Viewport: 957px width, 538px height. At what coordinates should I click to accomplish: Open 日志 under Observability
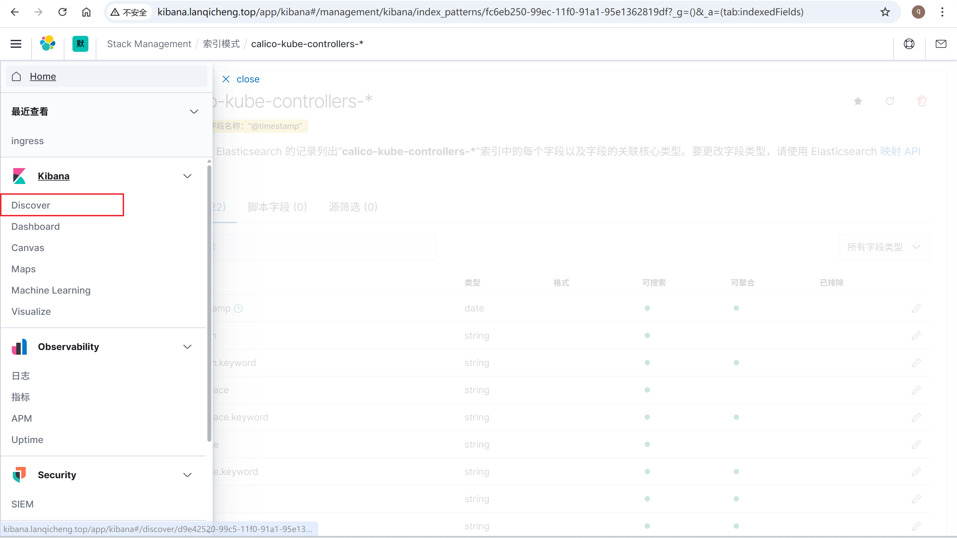tap(20, 376)
